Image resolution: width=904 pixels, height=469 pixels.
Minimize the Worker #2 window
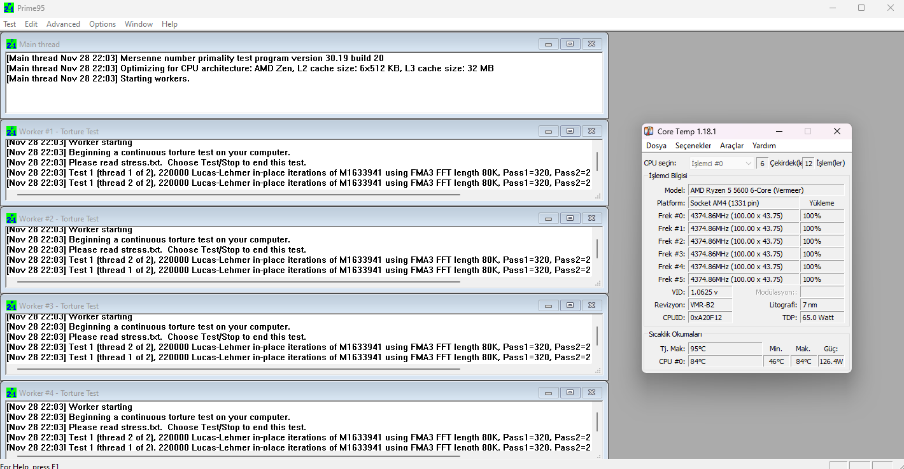coord(549,218)
